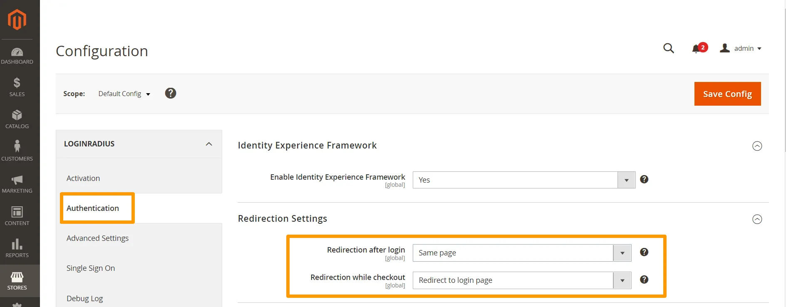Click the Save Config button
Screen dimensions: 786x307
pos(727,94)
